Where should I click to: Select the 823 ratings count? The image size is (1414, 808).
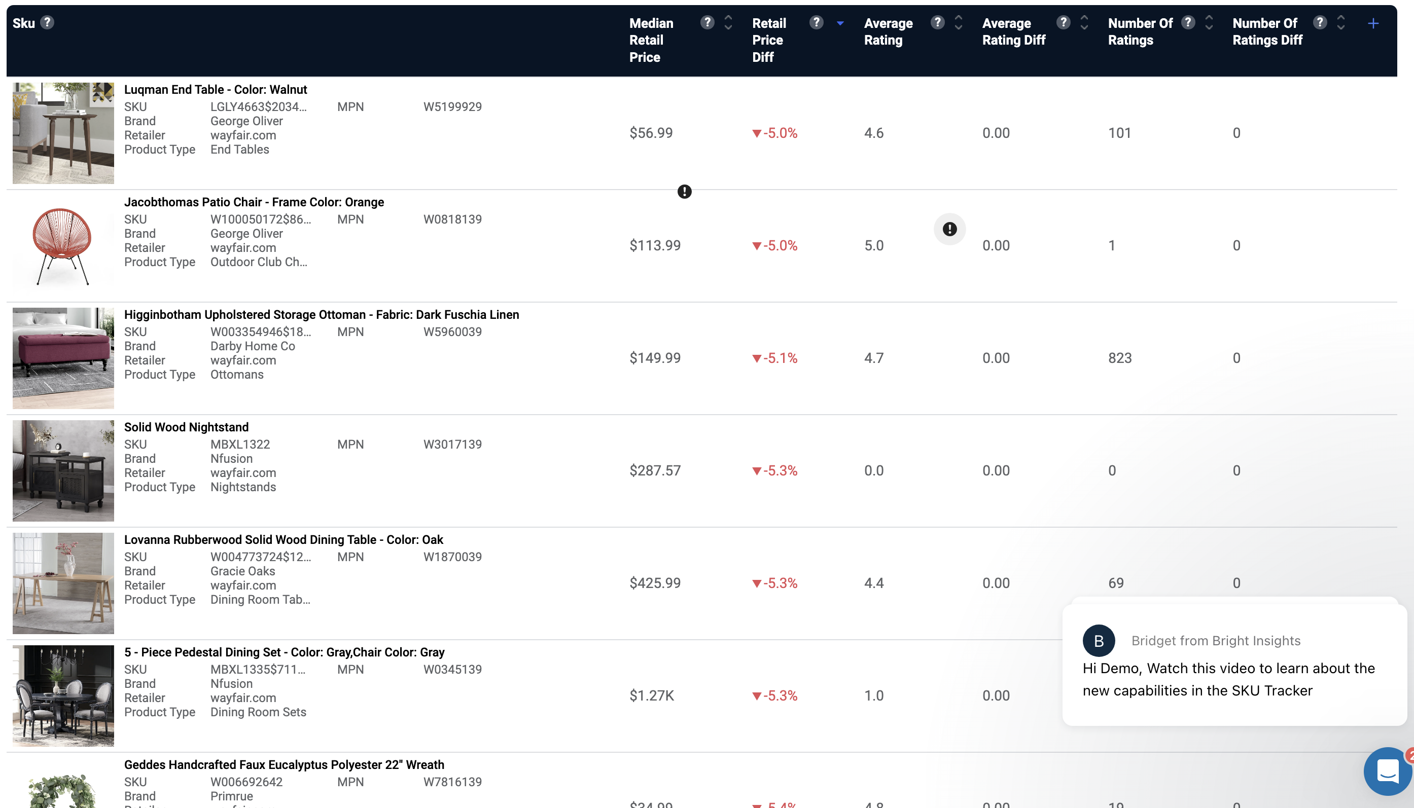coord(1119,358)
